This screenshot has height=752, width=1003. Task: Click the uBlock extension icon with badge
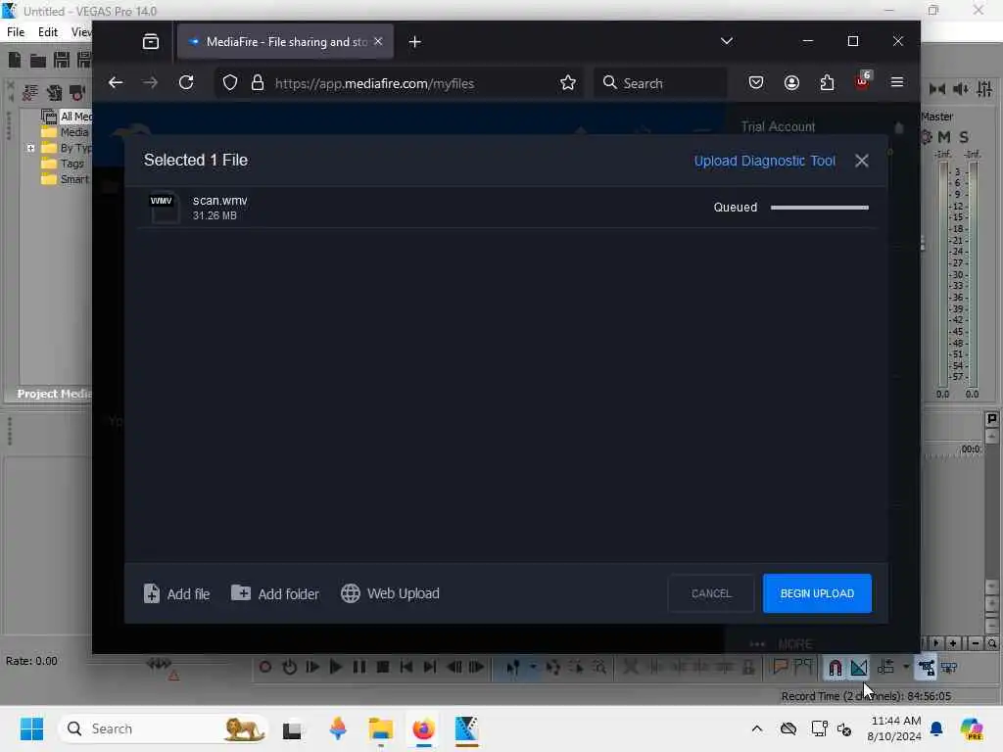point(863,81)
